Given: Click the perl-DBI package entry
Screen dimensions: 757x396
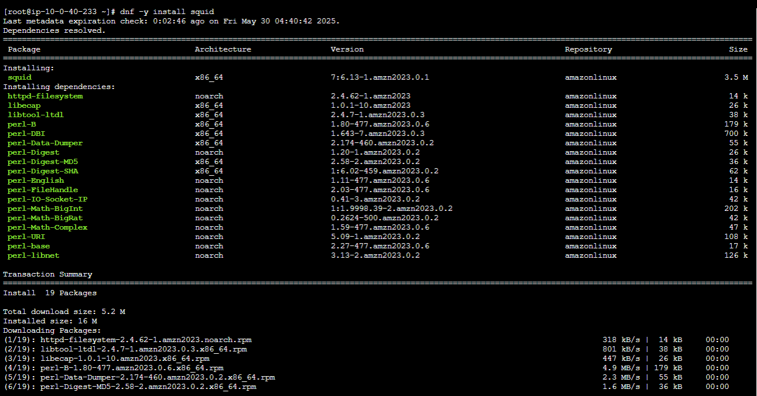Looking at the screenshot, I should [x=26, y=134].
